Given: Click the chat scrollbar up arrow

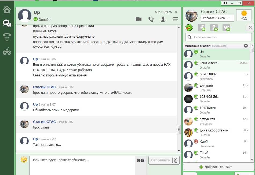Looking at the screenshot, I should [x=179, y=27].
